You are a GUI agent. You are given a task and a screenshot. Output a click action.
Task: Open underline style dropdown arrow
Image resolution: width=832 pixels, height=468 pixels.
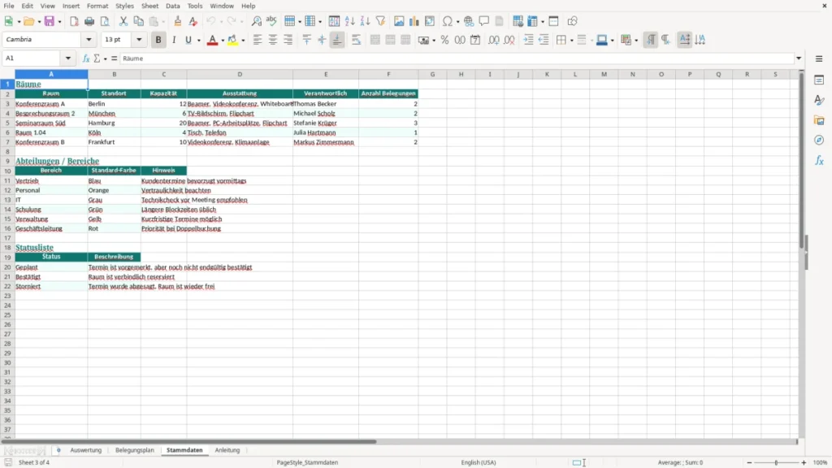[199, 40]
